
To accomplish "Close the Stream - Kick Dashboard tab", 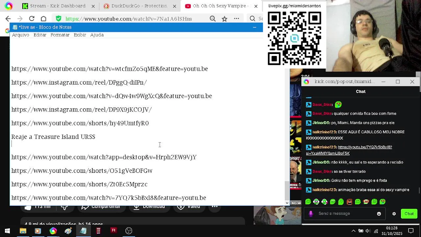I will [93, 6].
